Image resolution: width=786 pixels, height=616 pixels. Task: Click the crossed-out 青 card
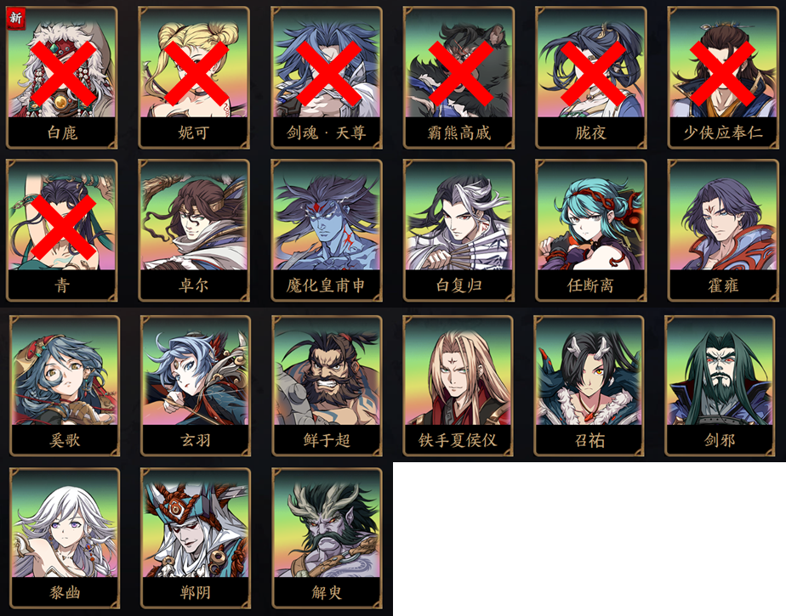(61, 230)
